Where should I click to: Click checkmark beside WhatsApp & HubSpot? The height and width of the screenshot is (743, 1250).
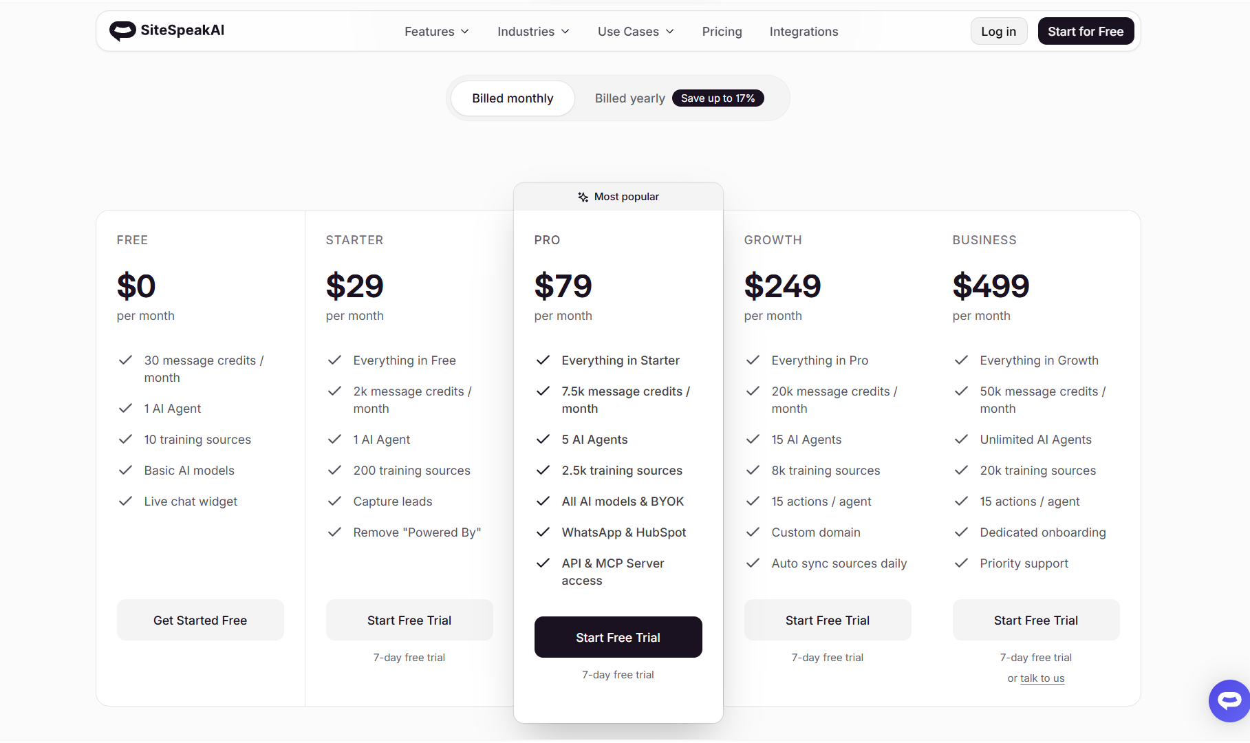543,532
